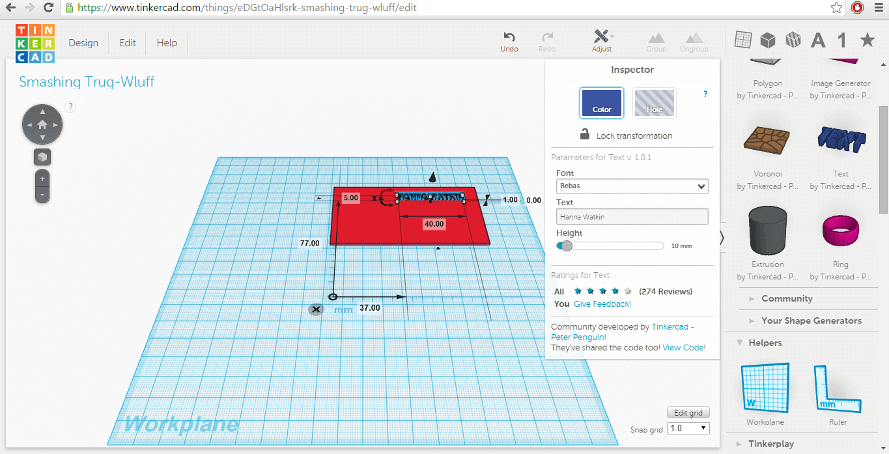Set shape to Hole mode

coord(654,103)
